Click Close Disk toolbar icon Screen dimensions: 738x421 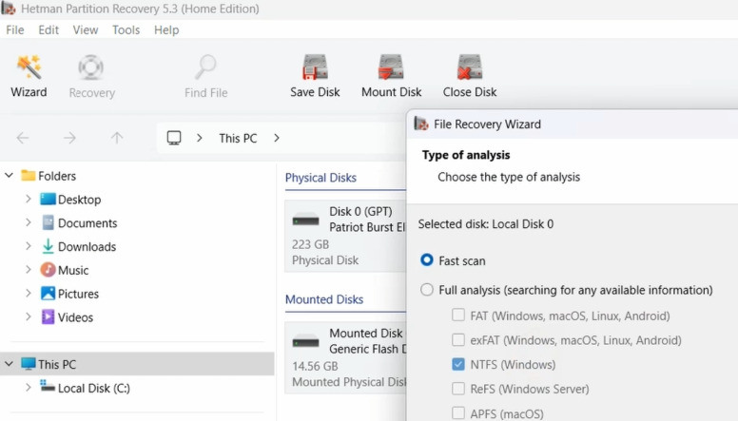point(469,67)
